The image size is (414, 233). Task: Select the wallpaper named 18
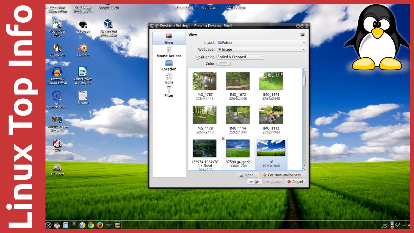pyautogui.click(x=271, y=153)
